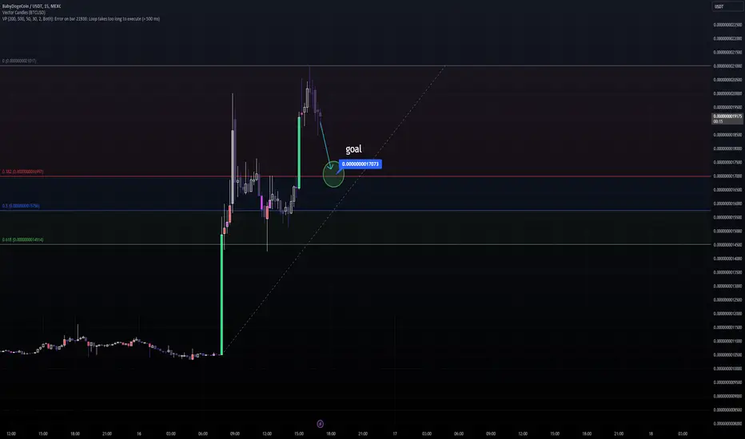Image resolution: width=745 pixels, height=439 pixels.
Task: Click the BabyDogeCoin / USDT symbol title
Action: (31, 6)
